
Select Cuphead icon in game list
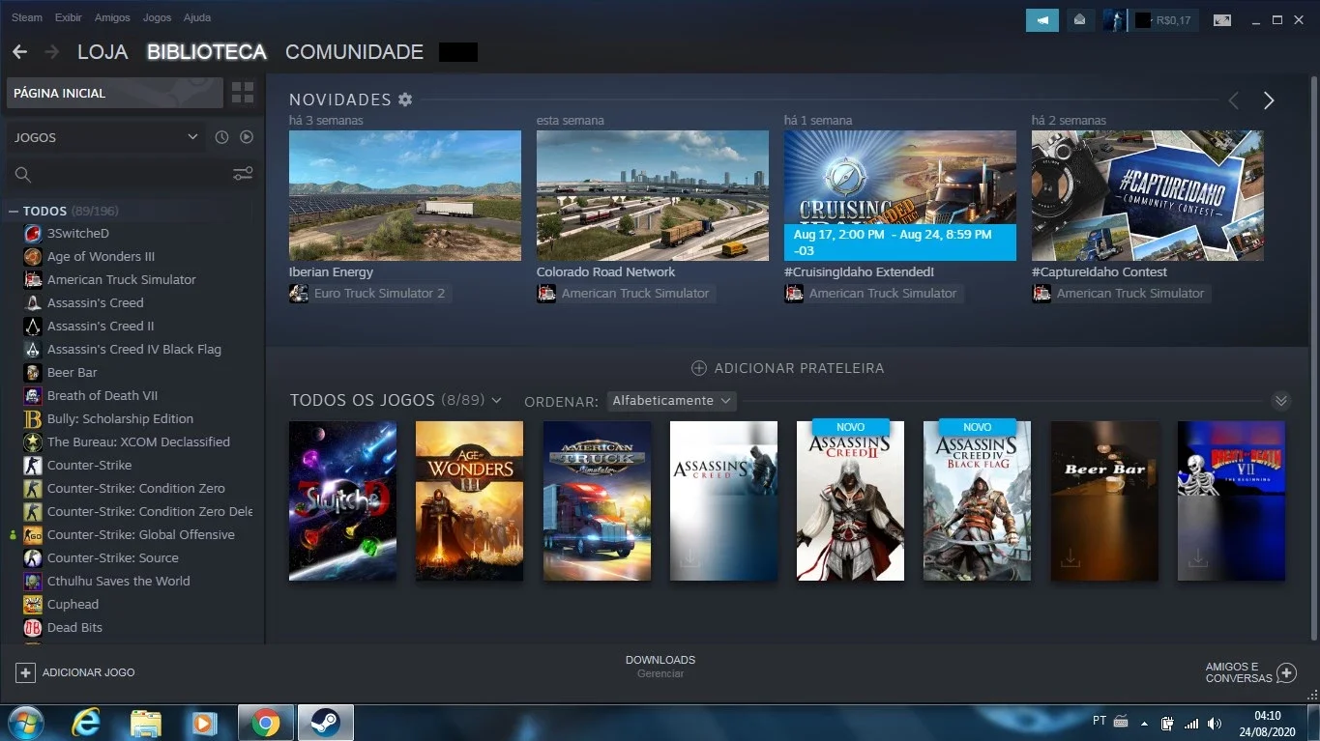click(x=32, y=605)
